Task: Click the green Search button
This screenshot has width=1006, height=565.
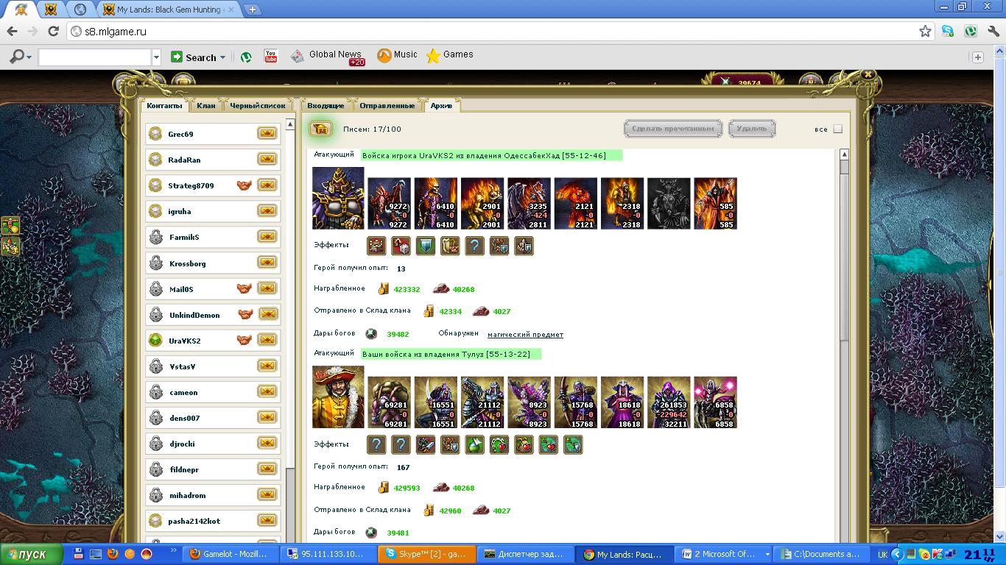Action: pos(194,57)
